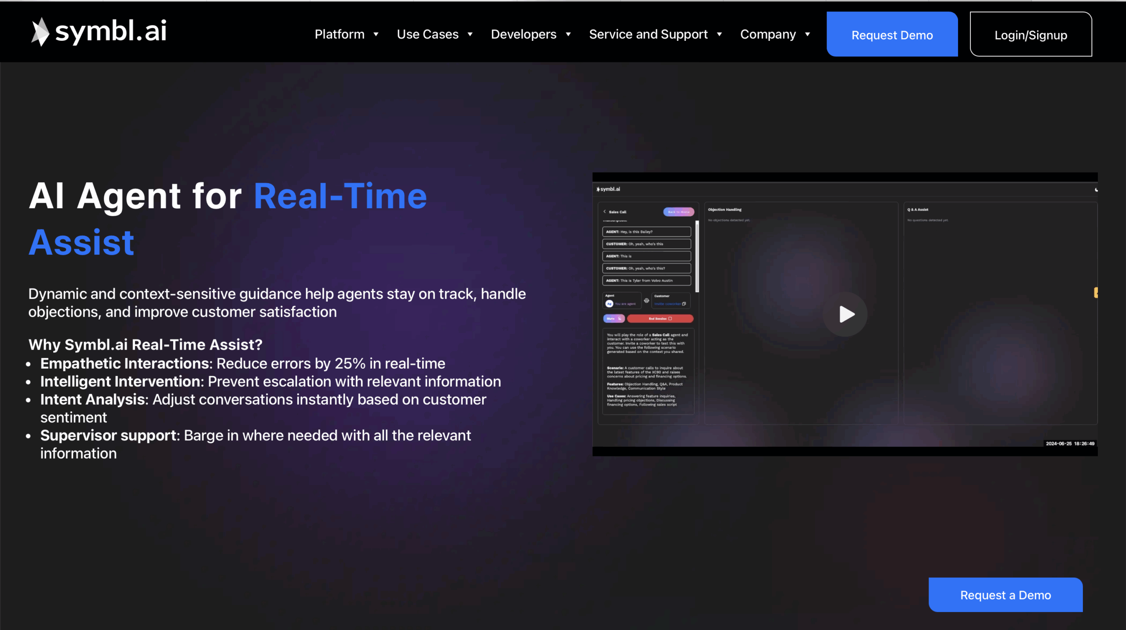Image resolution: width=1126 pixels, height=630 pixels.
Task: Click the "Intelligent Intervention" bullet
Action: [271, 382]
